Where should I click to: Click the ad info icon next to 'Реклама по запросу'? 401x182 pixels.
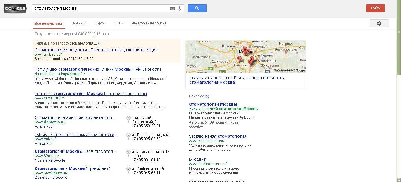click(x=100, y=43)
